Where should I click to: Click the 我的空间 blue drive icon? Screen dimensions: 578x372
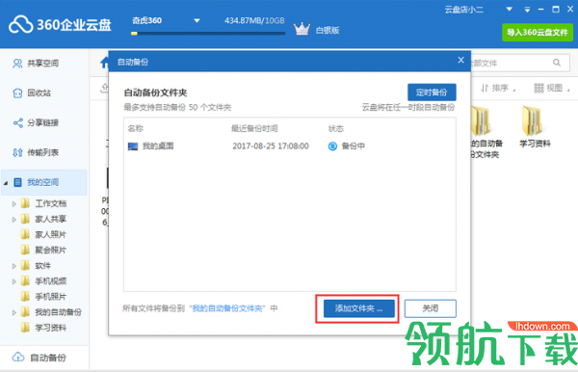click(x=17, y=182)
